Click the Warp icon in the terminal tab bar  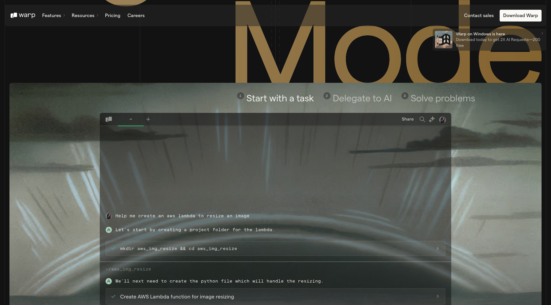pyautogui.click(x=109, y=119)
